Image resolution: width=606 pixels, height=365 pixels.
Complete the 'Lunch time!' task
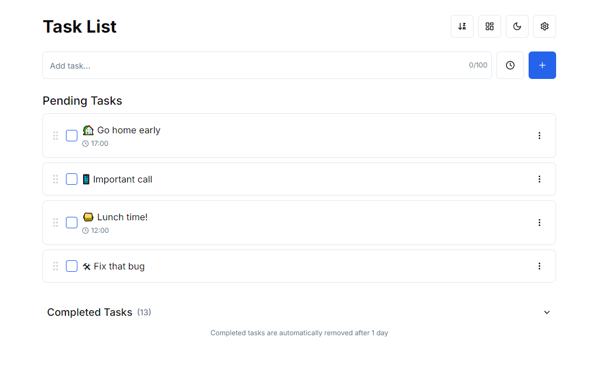(72, 223)
